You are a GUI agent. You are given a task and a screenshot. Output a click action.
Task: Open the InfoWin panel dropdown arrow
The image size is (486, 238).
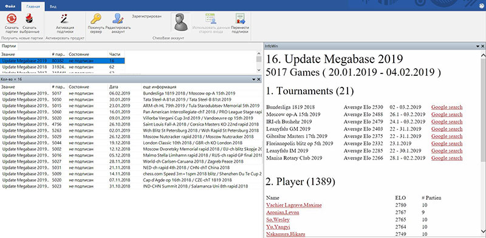[x=478, y=46]
